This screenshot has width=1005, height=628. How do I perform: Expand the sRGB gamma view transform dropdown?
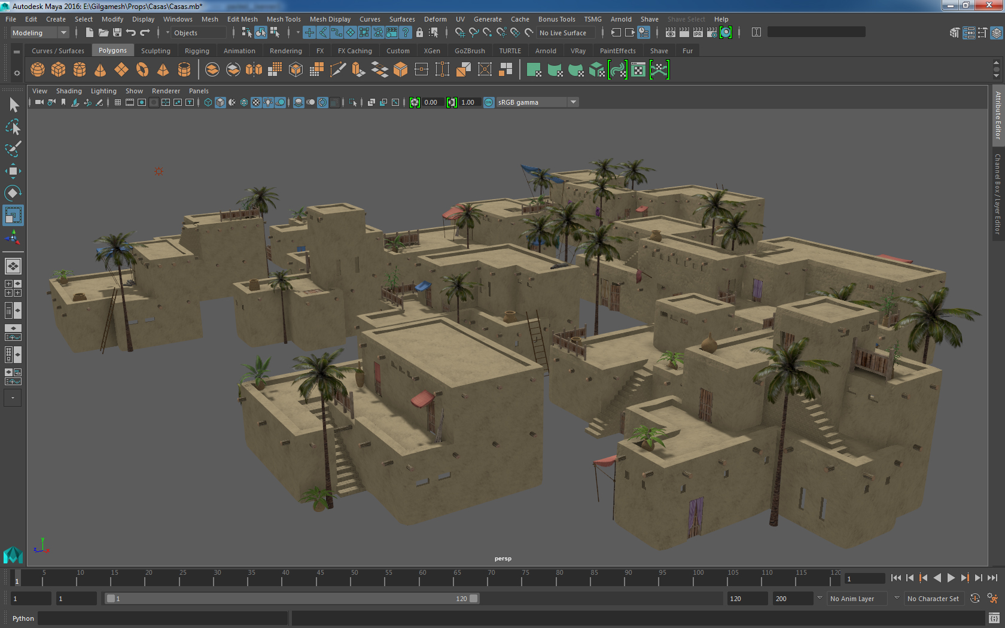coord(573,102)
